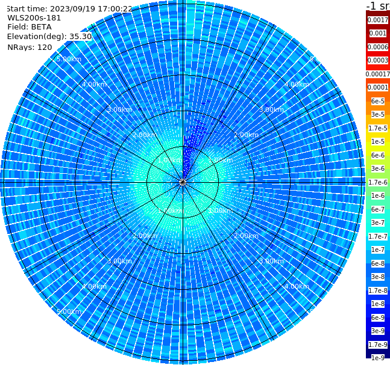
Task: Click the 0.0001 colorbar tick label
Action: coord(378,87)
